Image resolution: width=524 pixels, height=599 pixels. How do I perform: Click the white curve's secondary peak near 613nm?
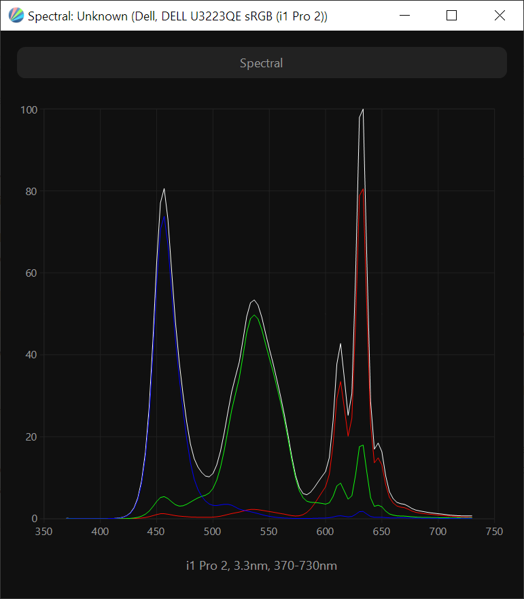(340, 344)
